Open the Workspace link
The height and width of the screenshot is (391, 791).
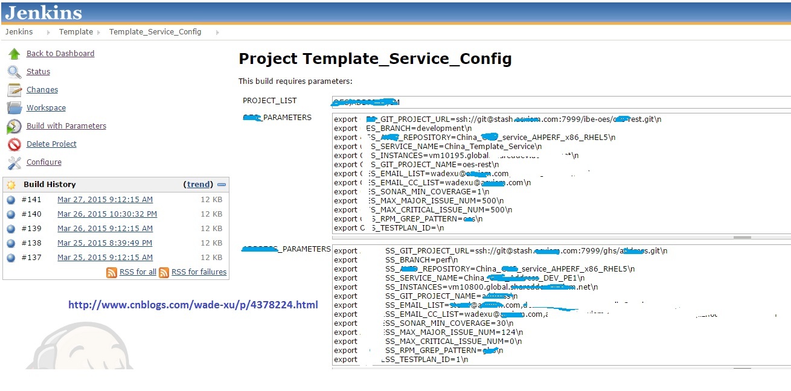(46, 108)
